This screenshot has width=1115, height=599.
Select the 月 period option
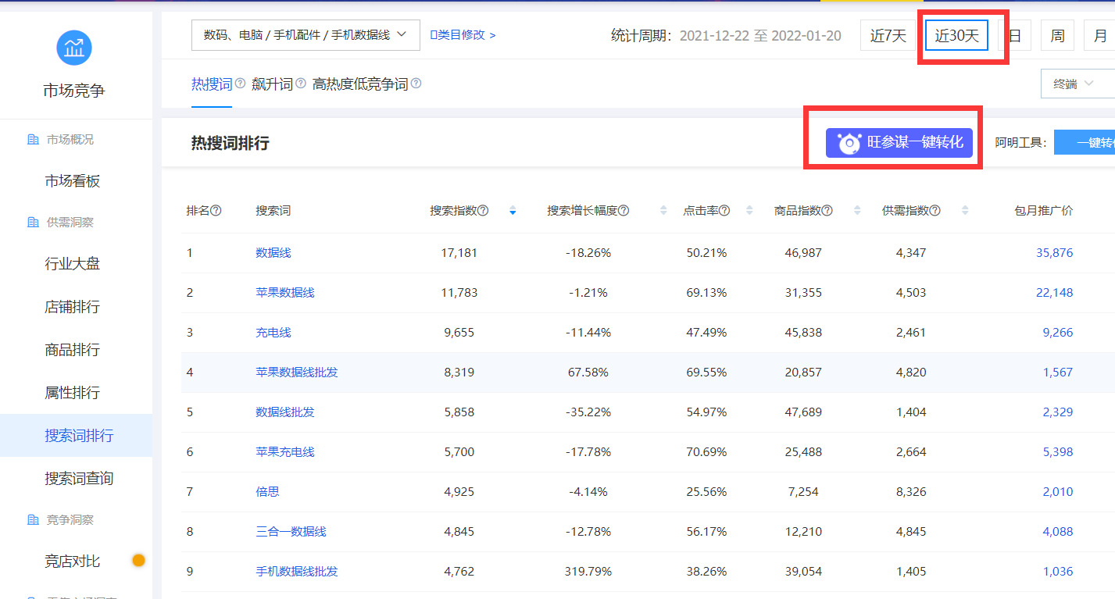[x=1099, y=35]
